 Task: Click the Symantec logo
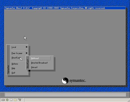tap(74, 81)
